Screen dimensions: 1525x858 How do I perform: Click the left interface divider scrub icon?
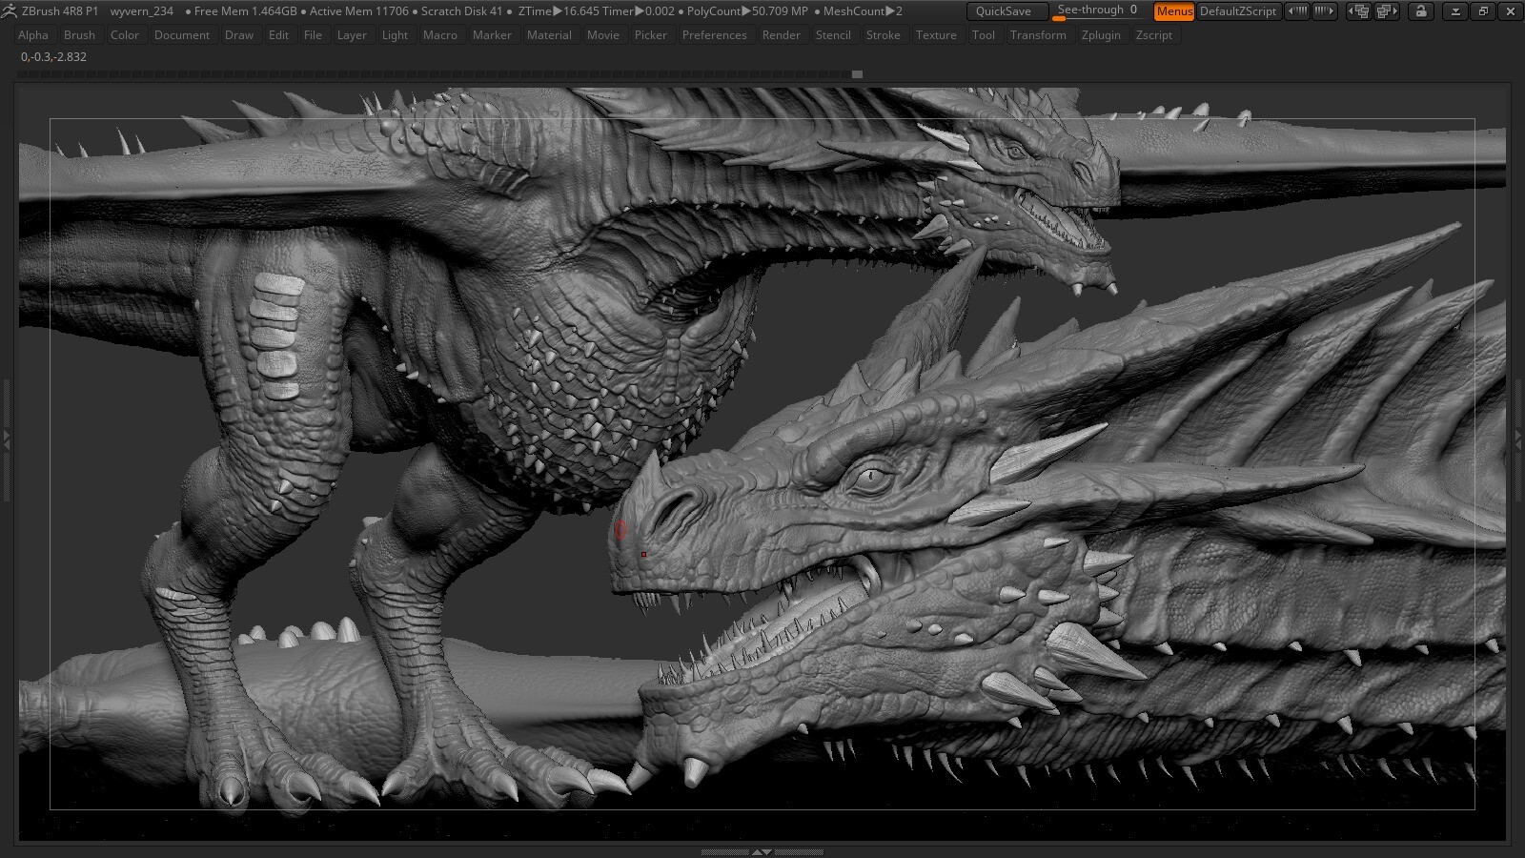click(1297, 11)
